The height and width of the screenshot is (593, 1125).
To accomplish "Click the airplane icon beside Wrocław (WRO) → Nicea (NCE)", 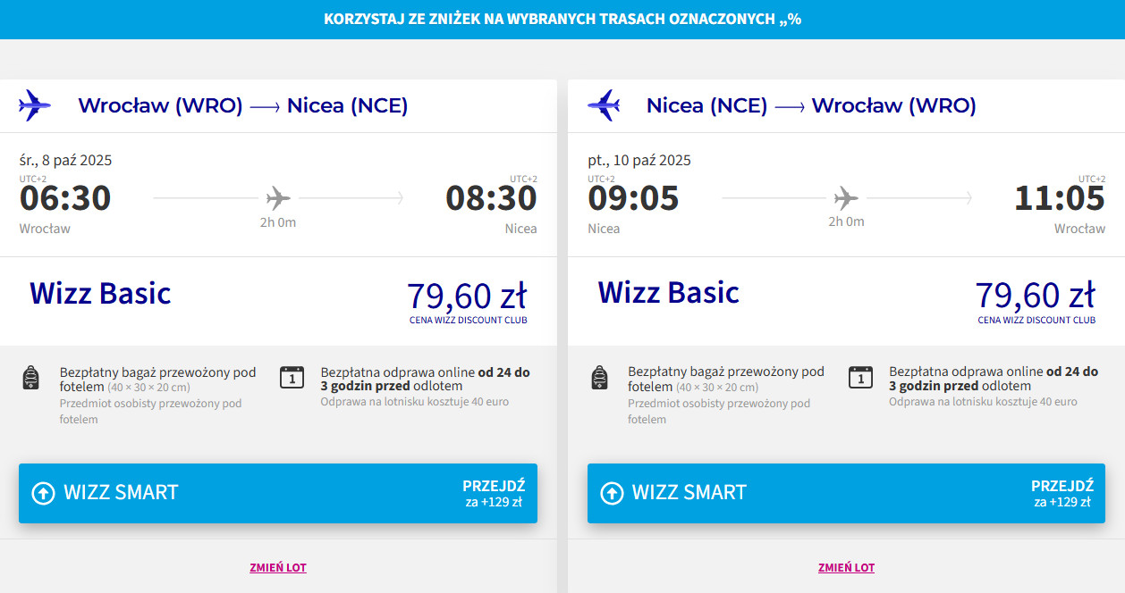I will (x=35, y=105).
